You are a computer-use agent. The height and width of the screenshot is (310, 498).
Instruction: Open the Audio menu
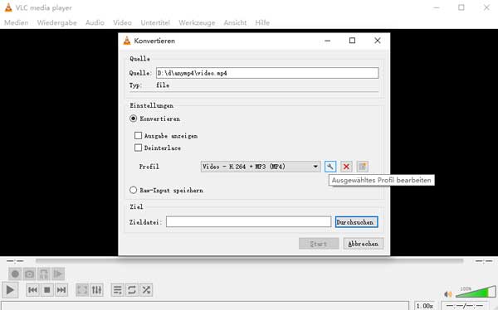point(95,23)
